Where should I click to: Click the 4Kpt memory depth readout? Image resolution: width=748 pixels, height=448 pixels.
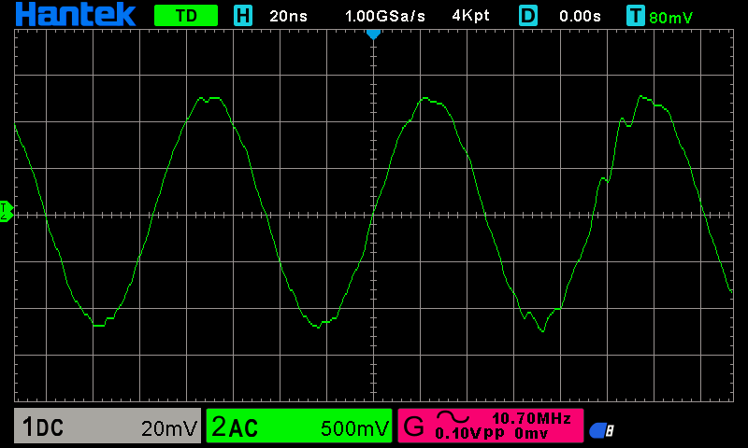pos(470,16)
